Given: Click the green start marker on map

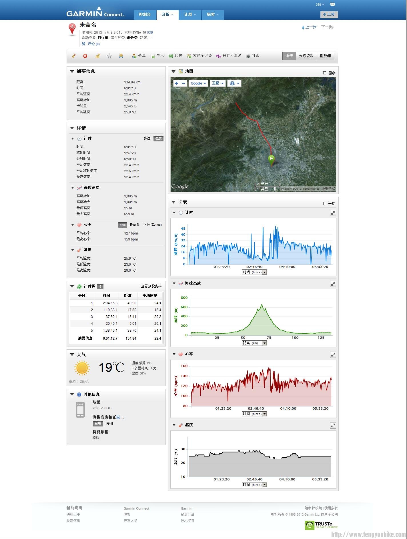Looking at the screenshot, I should (x=271, y=160).
